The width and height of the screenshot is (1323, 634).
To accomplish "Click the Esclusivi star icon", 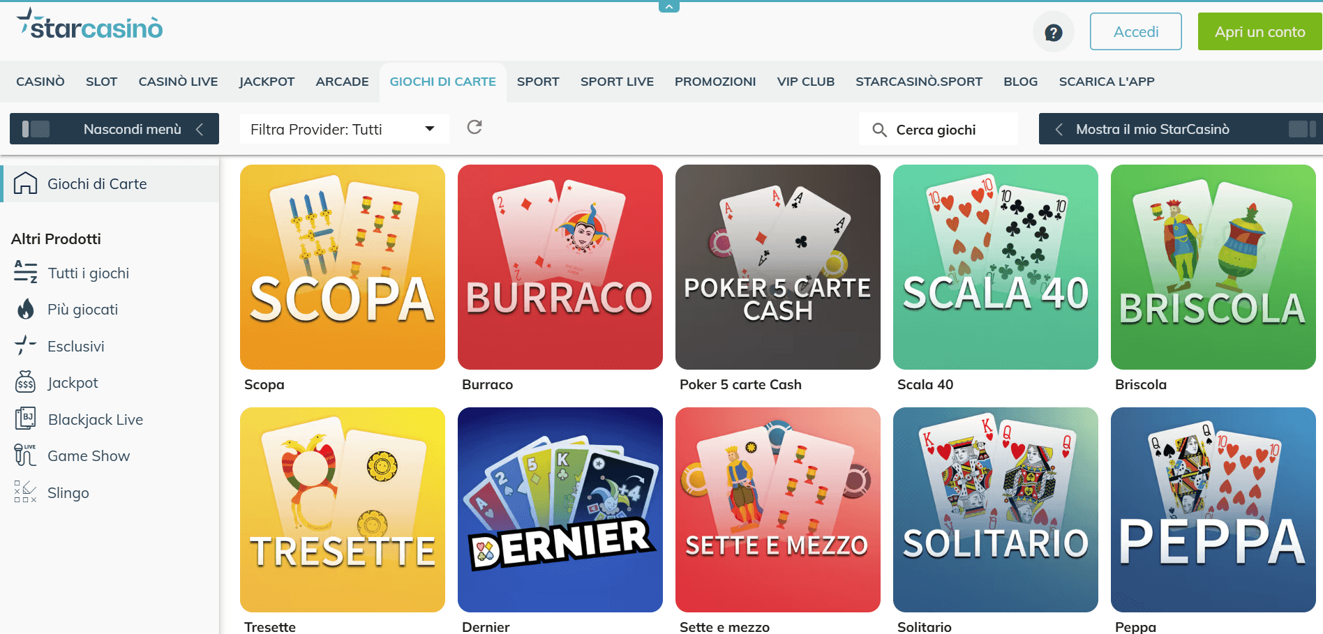I will (x=26, y=345).
